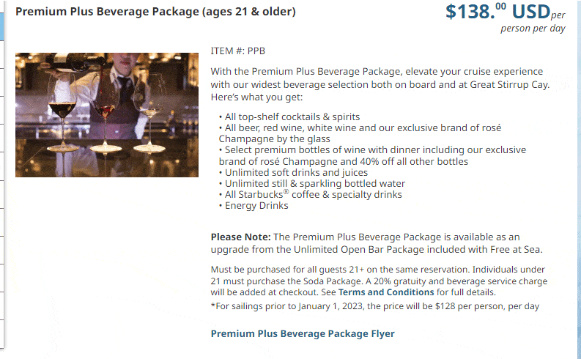
Task: Click the bold Please Note label
Action: (x=241, y=237)
